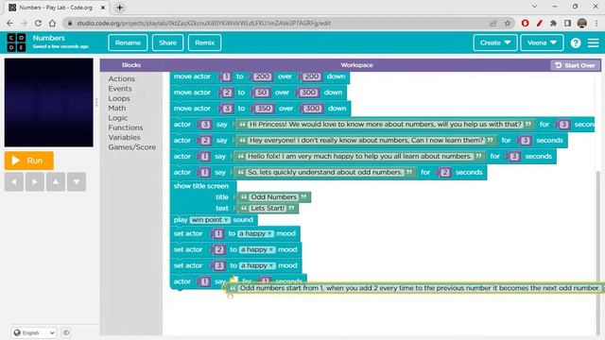Screen dimensions: 605x340
Task: Open the Events block category
Action: (x=120, y=89)
